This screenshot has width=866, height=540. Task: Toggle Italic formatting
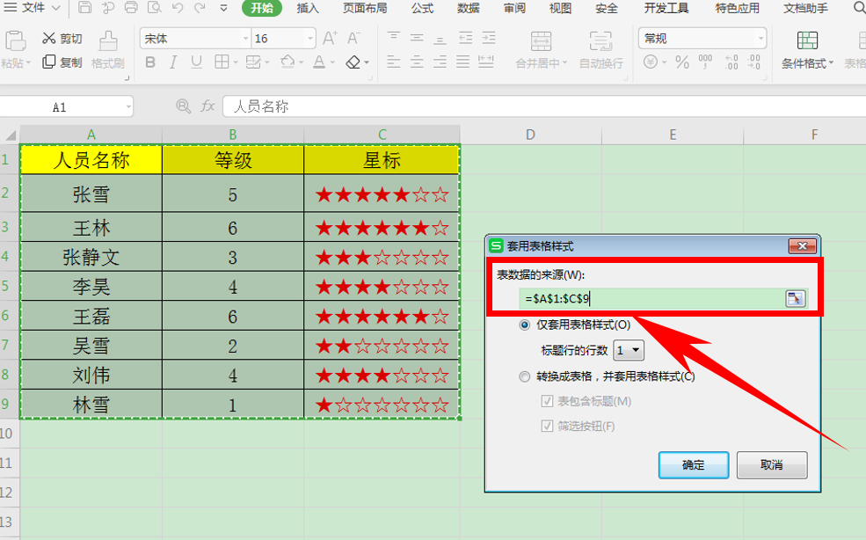(173, 62)
